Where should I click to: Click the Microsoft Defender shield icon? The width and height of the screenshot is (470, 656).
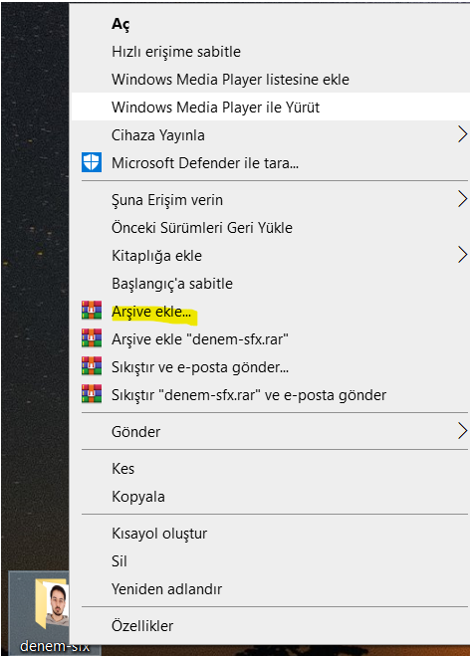[x=92, y=162]
